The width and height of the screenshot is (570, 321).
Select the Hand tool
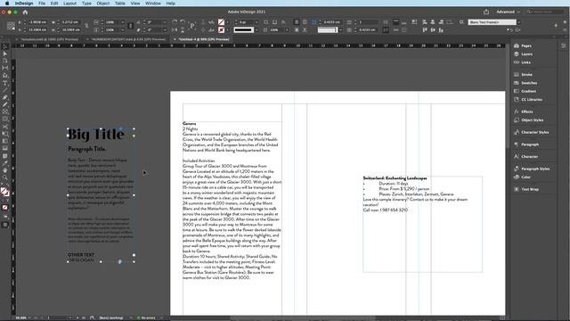point(5,170)
